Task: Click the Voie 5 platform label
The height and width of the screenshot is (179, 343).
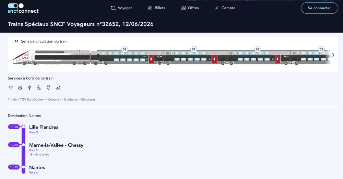Action: (x=34, y=150)
